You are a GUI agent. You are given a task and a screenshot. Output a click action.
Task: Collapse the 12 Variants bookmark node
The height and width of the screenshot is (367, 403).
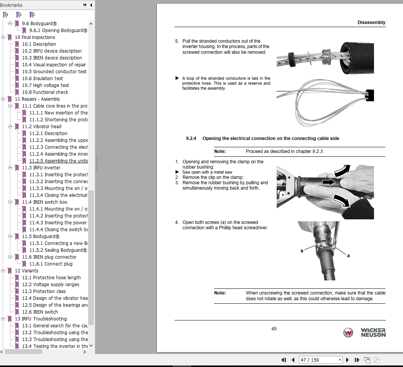pos(3,270)
